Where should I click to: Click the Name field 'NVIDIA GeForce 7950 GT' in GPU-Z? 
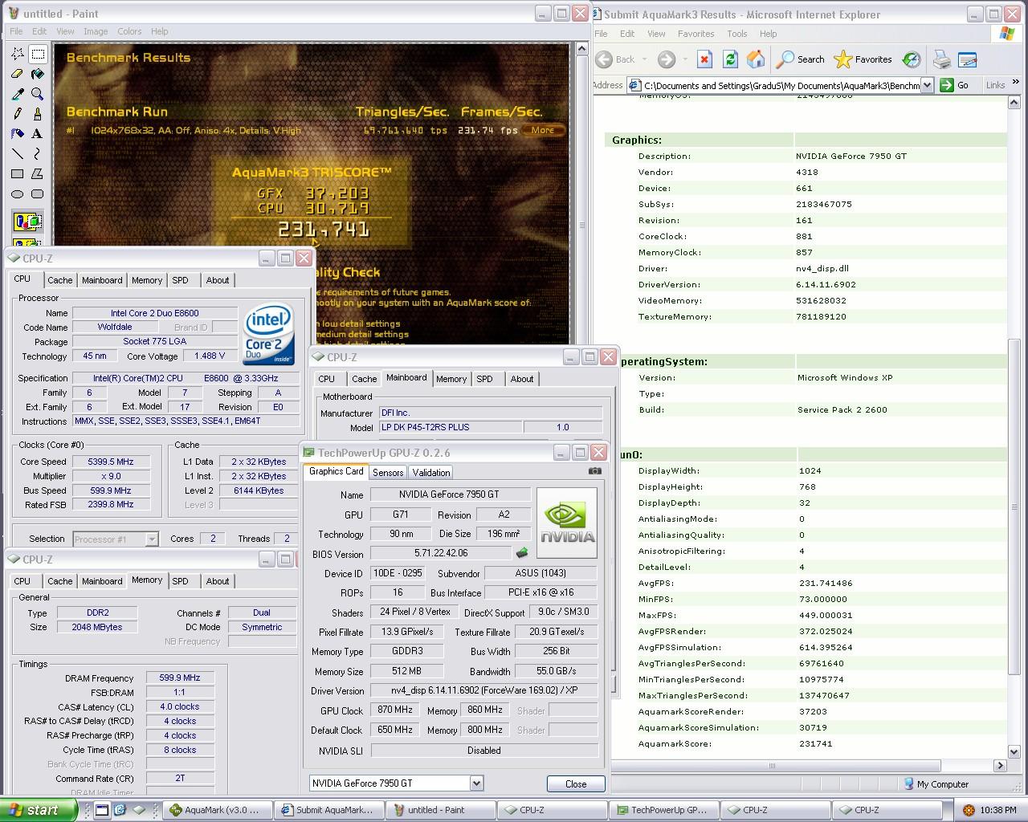coord(450,494)
